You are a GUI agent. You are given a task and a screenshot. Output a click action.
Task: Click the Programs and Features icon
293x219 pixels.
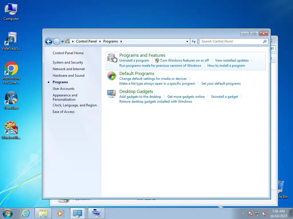tap(112, 58)
